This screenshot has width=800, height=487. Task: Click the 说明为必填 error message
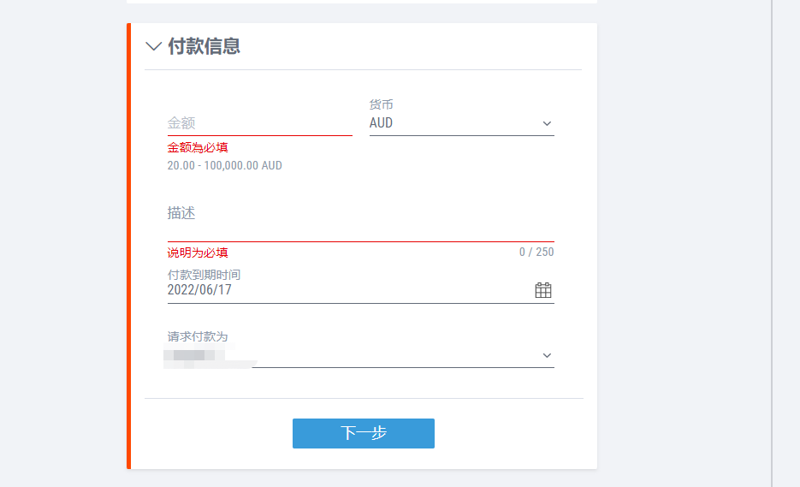(x=198, y=252)
